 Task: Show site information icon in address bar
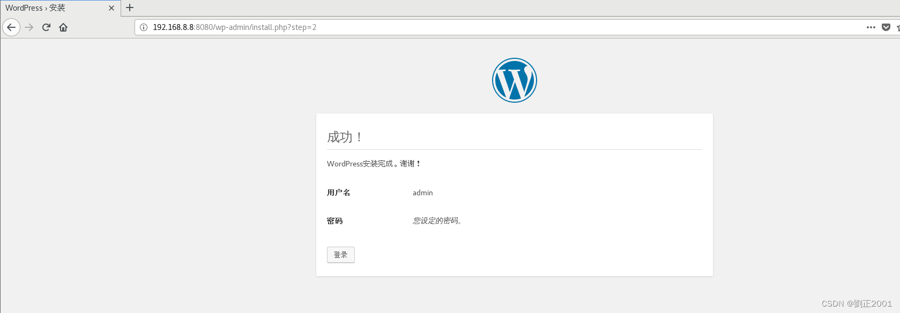(x=144, y=27)
